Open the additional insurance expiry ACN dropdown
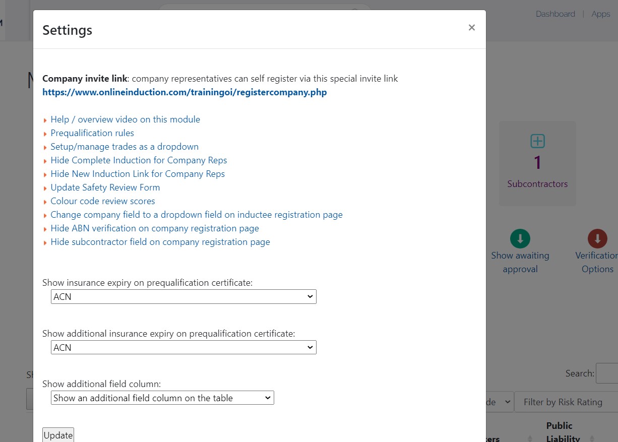This screenshot has width=618, height=442. [x=183, y=347]
